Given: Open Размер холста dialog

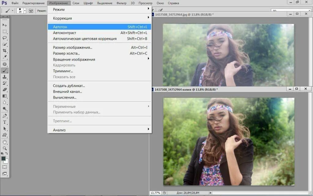Looking at the screenshot, I should 99,53.
